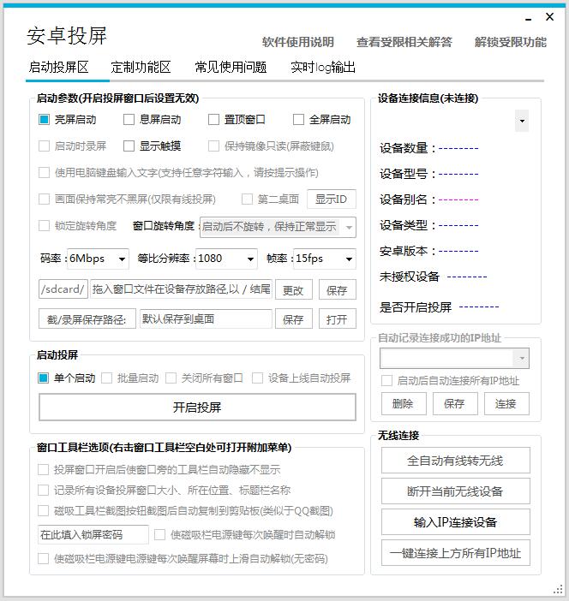Switch to the 定制功能区 tab

pos(141,67)
